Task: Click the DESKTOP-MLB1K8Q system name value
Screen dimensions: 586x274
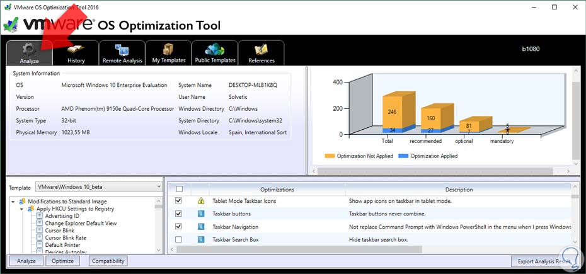Action: point(253,85)
